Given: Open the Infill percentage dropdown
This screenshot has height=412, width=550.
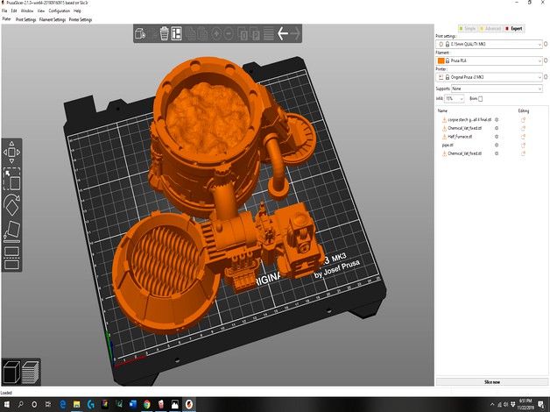Looking at the screenshot, I should [455, 99].
